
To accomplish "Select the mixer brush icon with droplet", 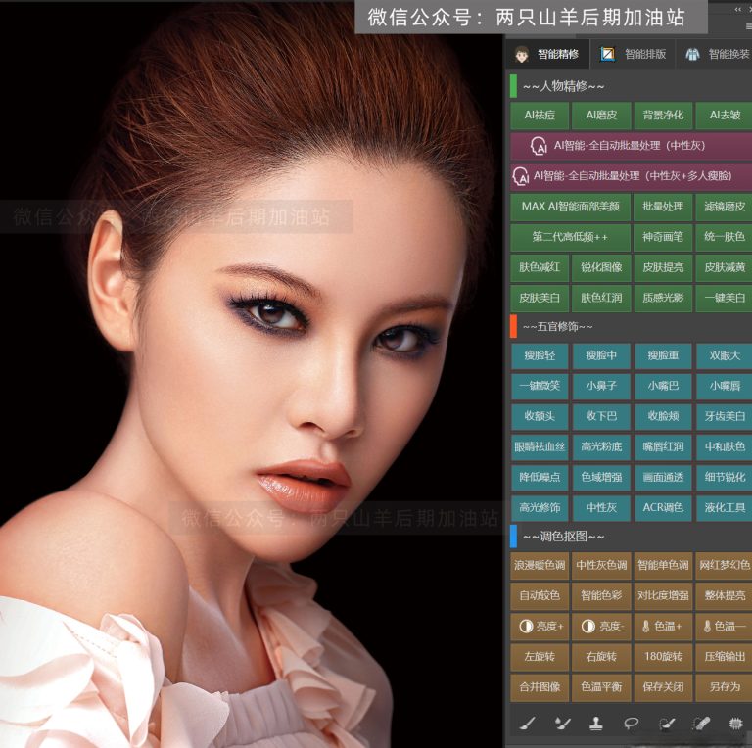I will [x=562, y=724].
